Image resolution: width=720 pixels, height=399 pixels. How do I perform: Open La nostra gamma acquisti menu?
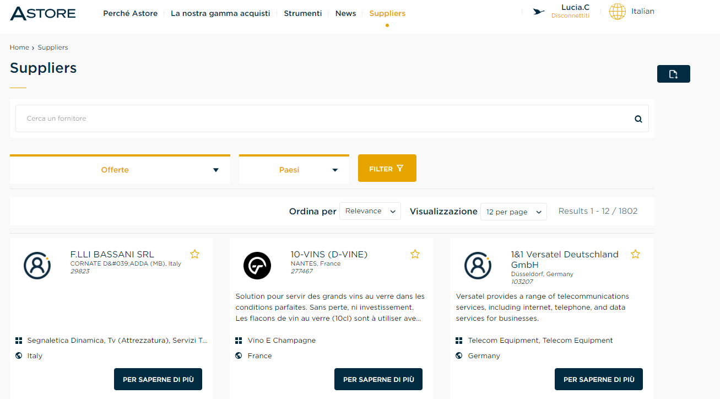click(x=220, y=13)
